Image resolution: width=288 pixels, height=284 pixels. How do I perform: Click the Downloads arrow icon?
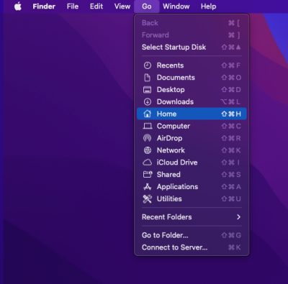click(148, 102)
